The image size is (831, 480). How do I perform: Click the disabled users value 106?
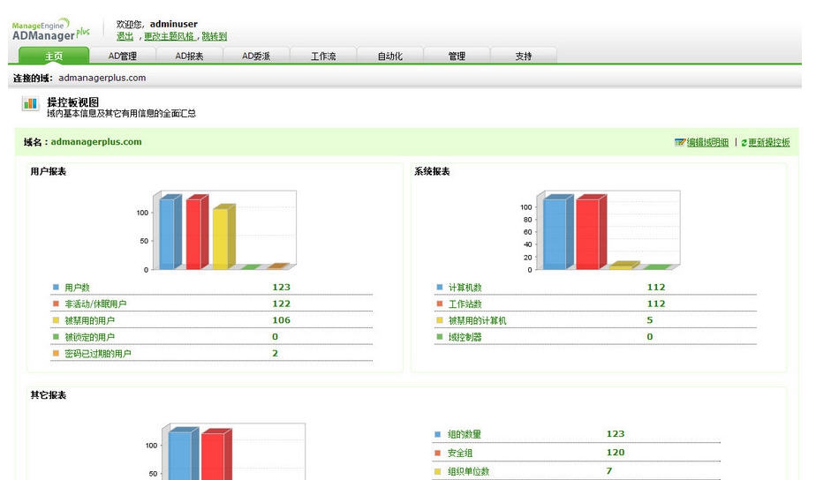coord(282,320)
